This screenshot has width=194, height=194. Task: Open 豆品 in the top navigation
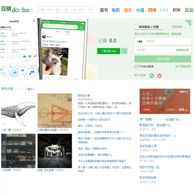[189, 10]
